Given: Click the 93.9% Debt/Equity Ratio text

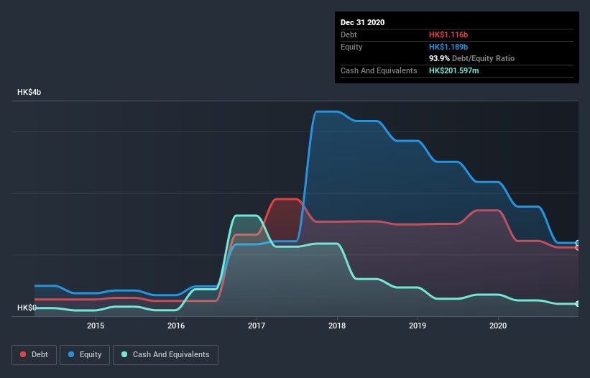Looking at the screenshot, I should coord(471,58).
